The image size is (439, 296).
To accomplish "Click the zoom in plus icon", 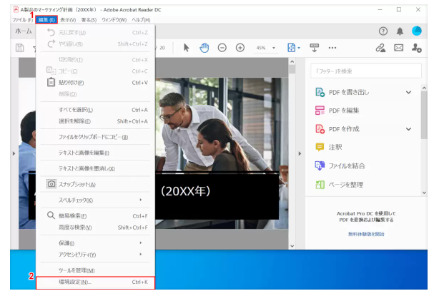I will [x=240, y=48].
